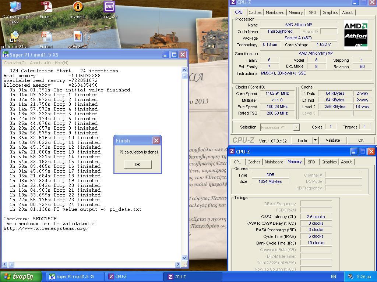
Task: Select the About tab in lower CPU-Z
Action: tap(346, 162)
